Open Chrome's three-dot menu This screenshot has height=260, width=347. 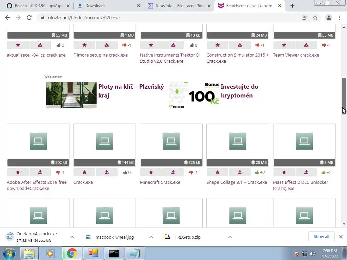coord(340,18)
